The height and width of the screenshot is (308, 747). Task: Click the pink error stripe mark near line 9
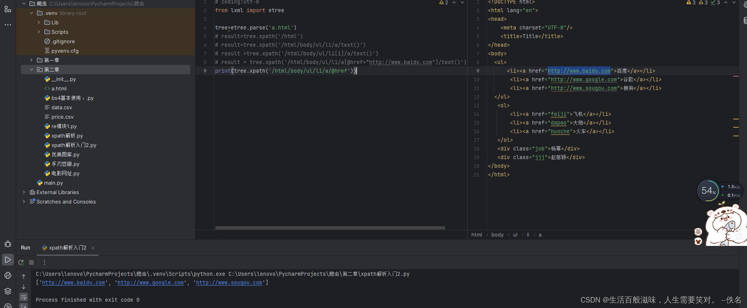coord(736,76)
